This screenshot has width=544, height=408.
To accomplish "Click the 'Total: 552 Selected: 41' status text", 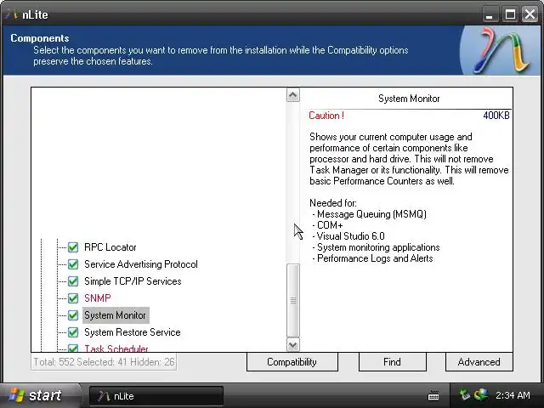I will [104, 362].
